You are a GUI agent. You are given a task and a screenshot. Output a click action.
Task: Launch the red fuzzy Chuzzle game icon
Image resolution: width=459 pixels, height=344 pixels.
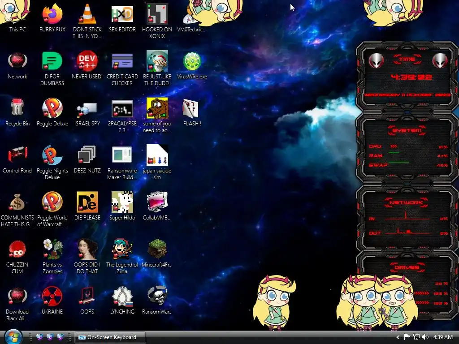coord(17,256)
